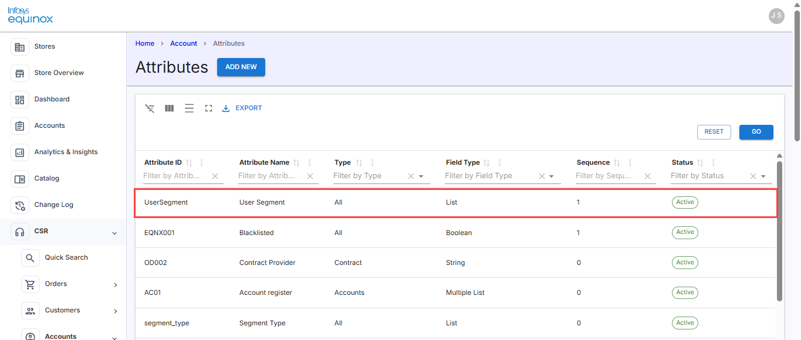The image size is (801, 340).
Task: Expand the Orders submenu
Action: [x=115, y=285]
